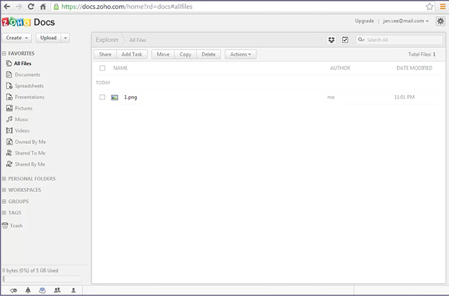Open the contacts group icon in bottom bar
This screenshot has width=449, height=296.
point(57,291)
